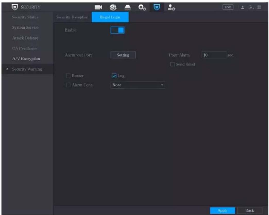Select the Illegal Login tab
This screenshot has width=269, height=215.
point(110,17)
